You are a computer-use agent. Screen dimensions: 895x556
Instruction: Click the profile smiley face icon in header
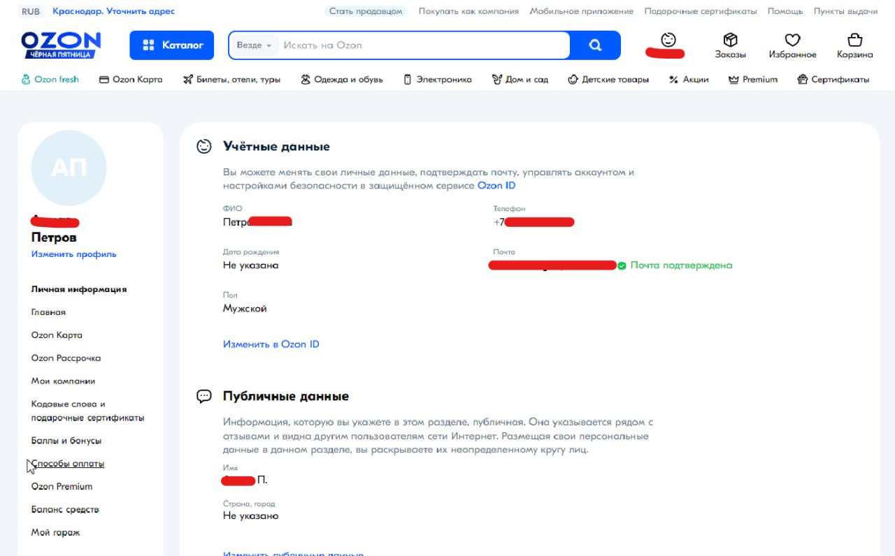(668, 40)
